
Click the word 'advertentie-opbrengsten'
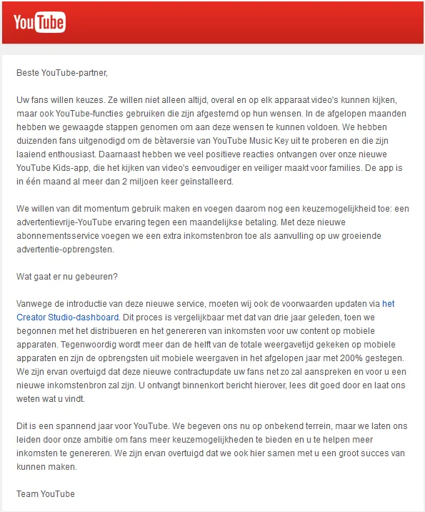pyautogui.click(x=65, y=250)
